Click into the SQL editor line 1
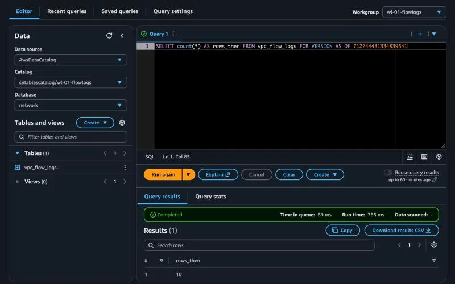Screen dimensions: 455x284 tap(300, 46)
